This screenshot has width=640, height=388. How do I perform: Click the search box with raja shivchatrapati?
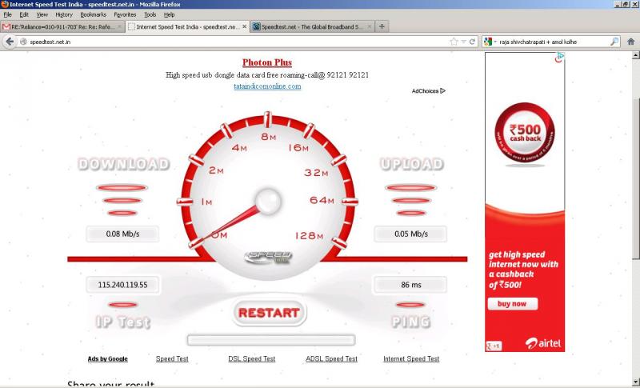[553, 42]
